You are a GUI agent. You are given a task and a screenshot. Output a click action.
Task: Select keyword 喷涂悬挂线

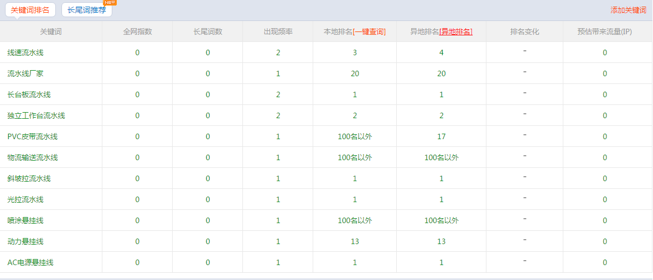pyautogui.click(x=25, y=220)
